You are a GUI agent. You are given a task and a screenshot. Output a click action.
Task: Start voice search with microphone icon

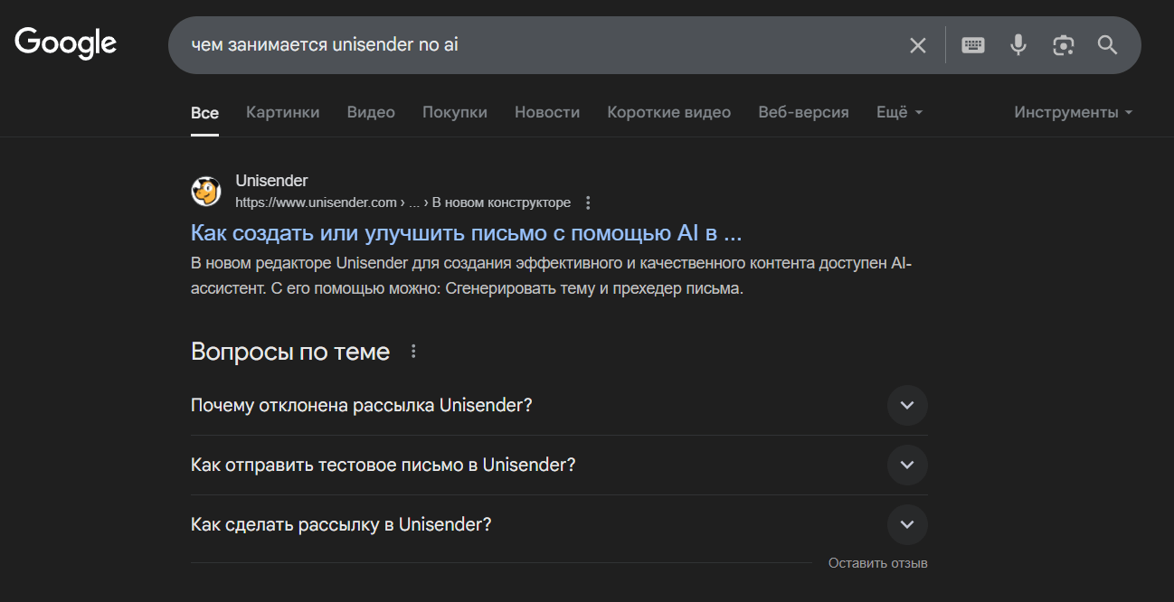click(1018, 45)
